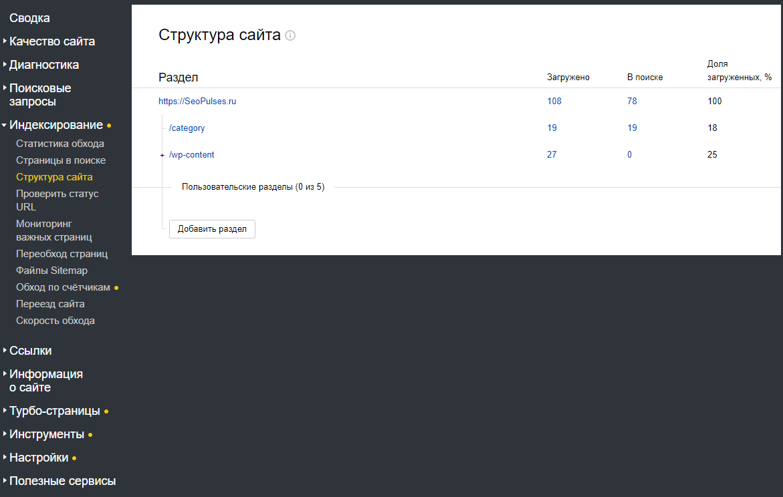Click Добавить раздел button

pos(212,229)
